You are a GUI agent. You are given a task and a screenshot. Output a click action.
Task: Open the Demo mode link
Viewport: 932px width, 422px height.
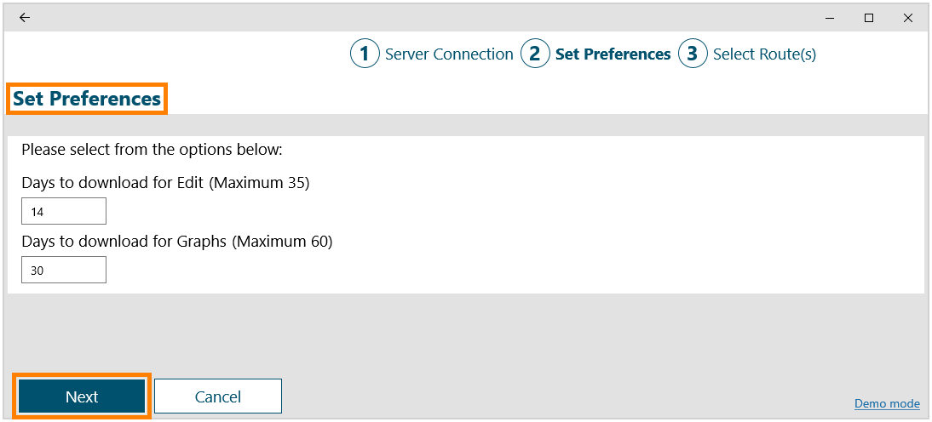(x=887, y=403)
